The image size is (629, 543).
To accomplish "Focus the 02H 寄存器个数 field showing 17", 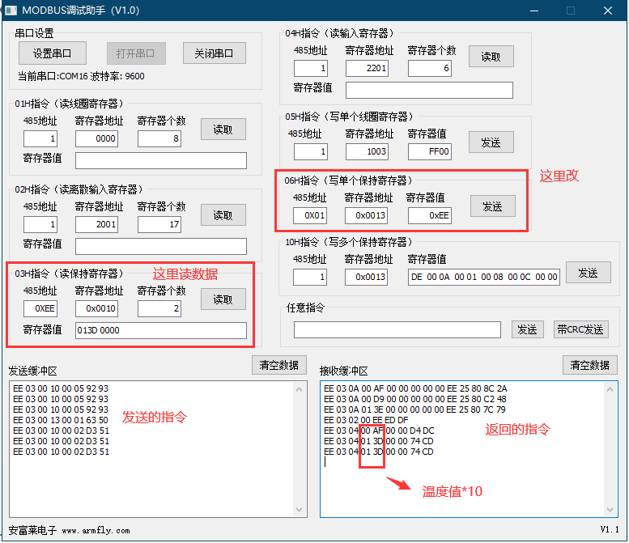I will click(159, 225).
